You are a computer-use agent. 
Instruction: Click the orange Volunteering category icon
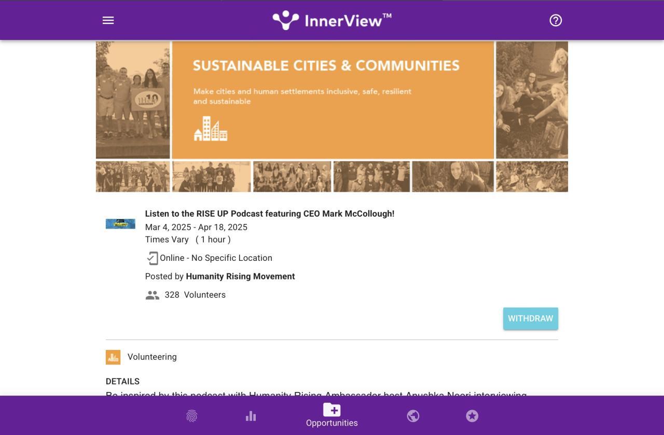click(113, 357)
